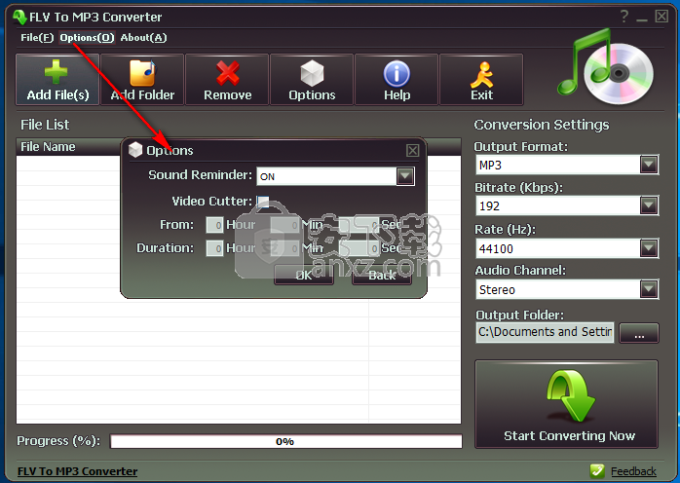Open the Audio Channel dropdown
The image size is (680, 483).
(x=649, y=289)
